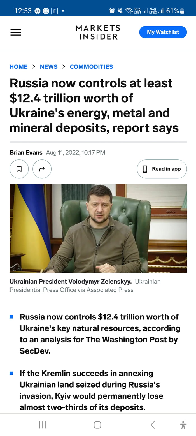Open My Watchlist

coord(163,32)
